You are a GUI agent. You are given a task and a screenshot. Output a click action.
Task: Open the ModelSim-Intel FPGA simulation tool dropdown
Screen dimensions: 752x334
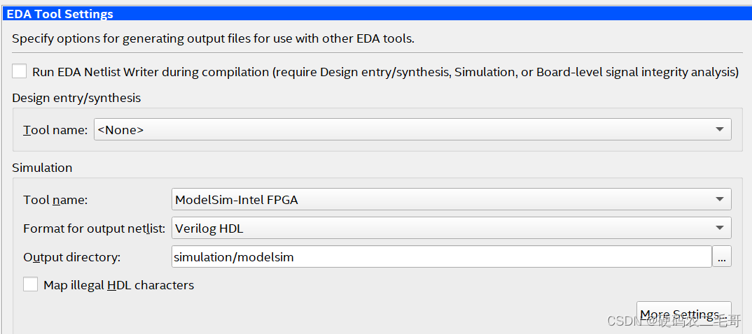[451, 200]
